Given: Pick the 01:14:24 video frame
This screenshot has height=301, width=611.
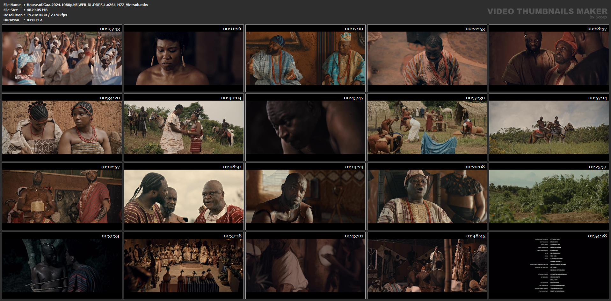Looking at the screenshot, I should (305, 196).
